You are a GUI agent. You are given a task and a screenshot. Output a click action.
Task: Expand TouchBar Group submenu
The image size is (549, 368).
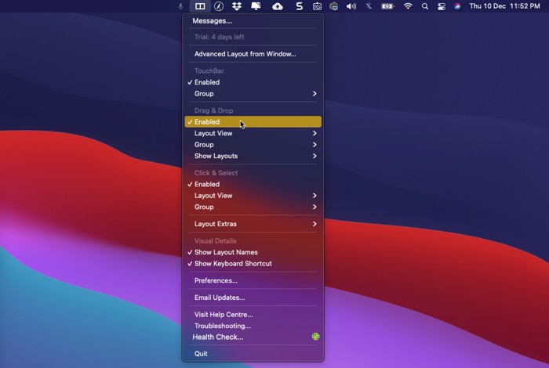coord(253,94)
